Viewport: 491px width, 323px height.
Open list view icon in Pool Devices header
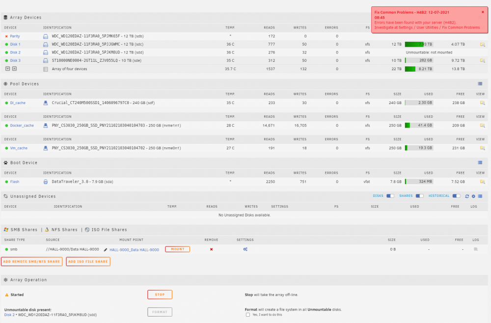pos(480,83)
